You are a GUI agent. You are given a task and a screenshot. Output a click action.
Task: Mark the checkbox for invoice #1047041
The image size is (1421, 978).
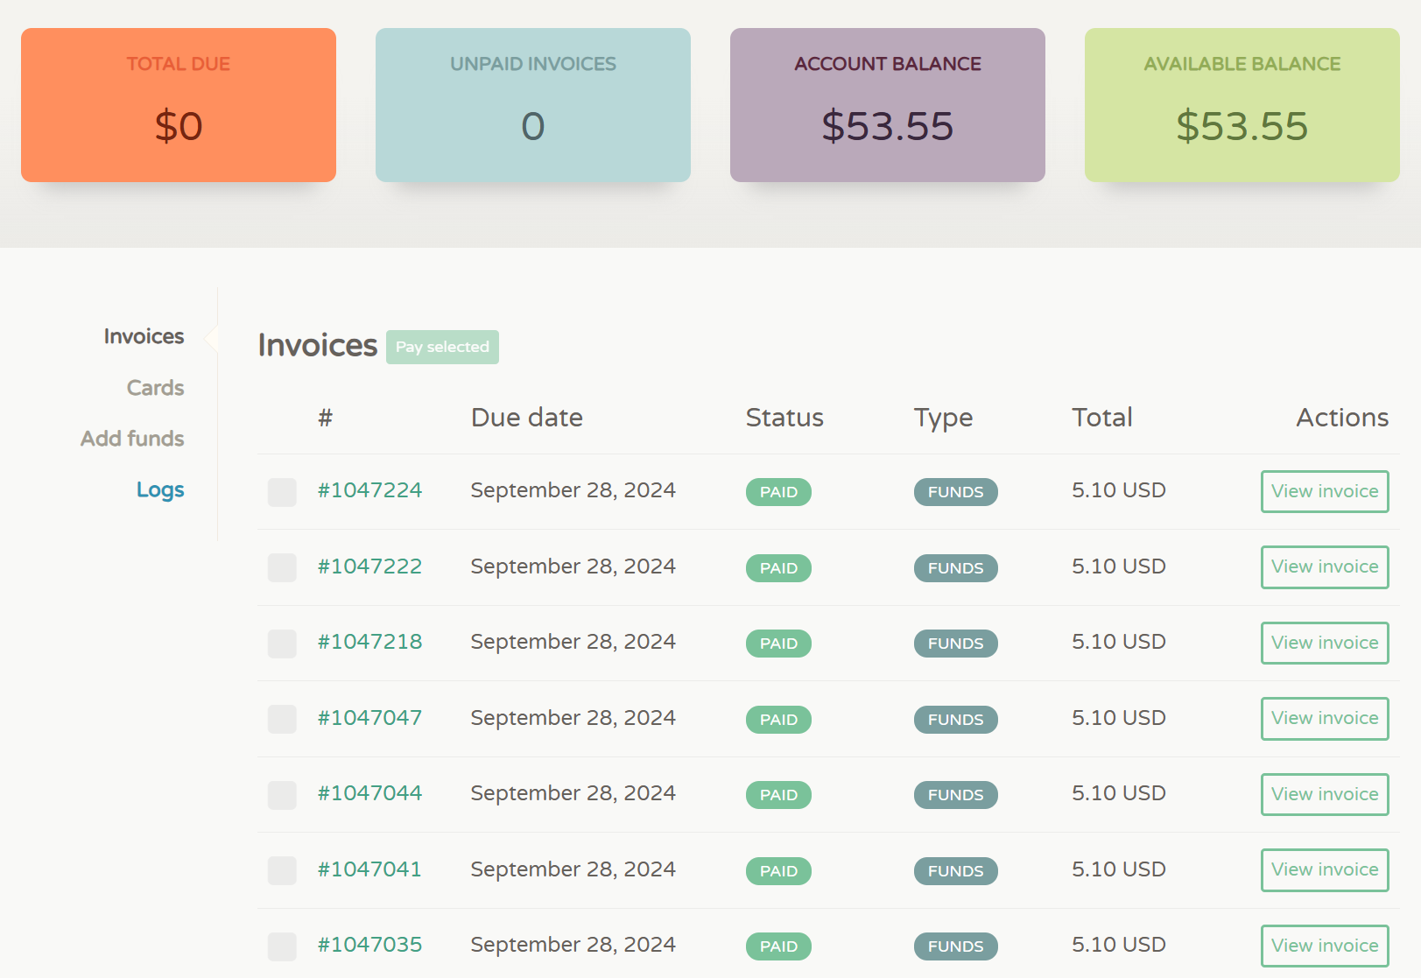click(282, 870)
